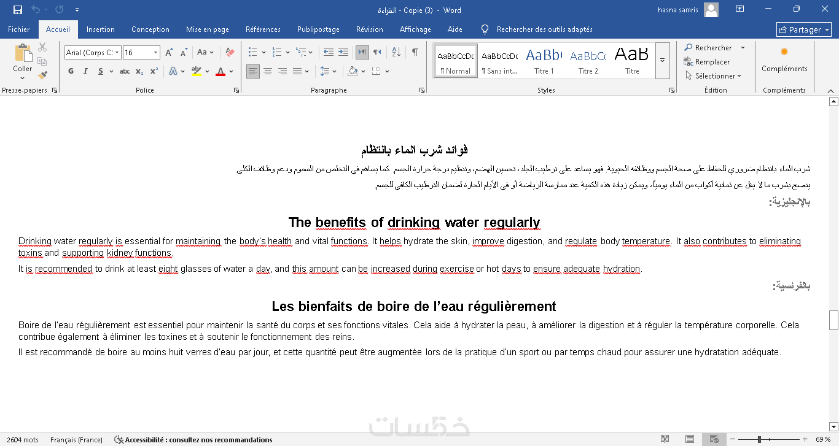Apply superscript formatting

[x=154, y=71]
